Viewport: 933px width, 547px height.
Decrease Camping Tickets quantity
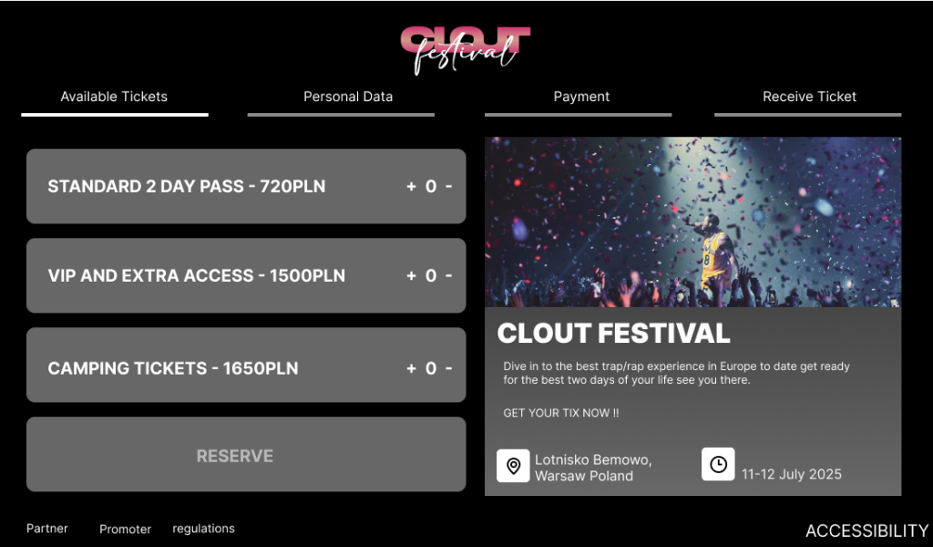point(449,369)
